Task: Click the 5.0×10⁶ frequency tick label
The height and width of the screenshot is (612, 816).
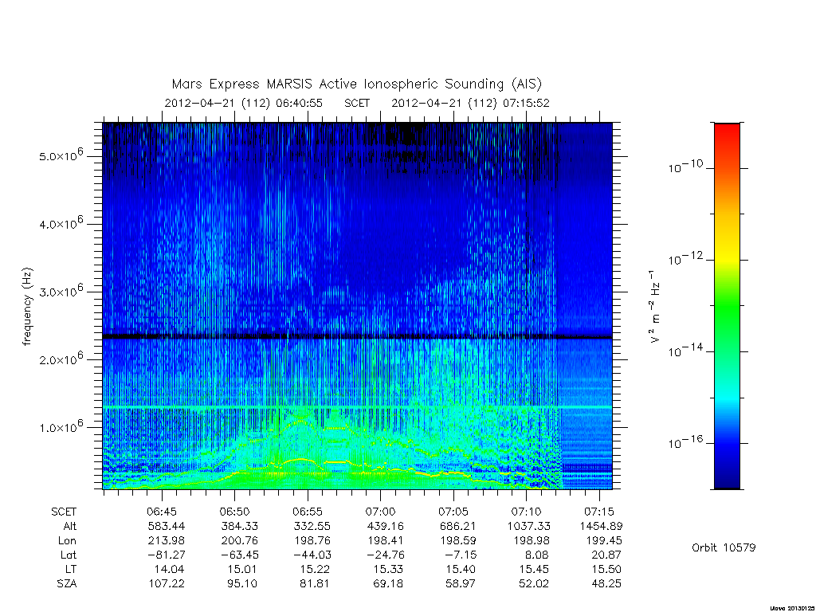Action: point(61,155)
